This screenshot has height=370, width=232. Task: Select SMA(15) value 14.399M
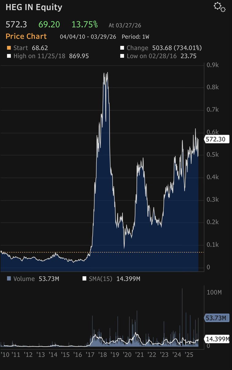pyautogui.click(x=128, y=279)
